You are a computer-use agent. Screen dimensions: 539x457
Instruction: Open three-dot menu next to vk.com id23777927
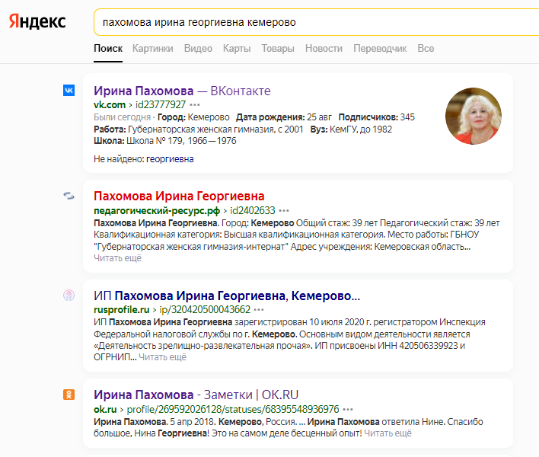tap(195, 104)
